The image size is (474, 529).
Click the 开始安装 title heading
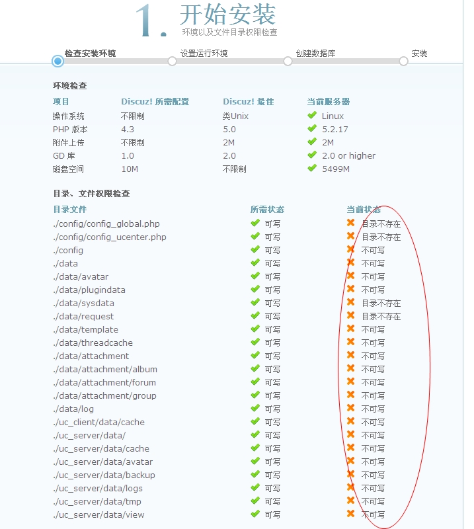tap(228, 15)
